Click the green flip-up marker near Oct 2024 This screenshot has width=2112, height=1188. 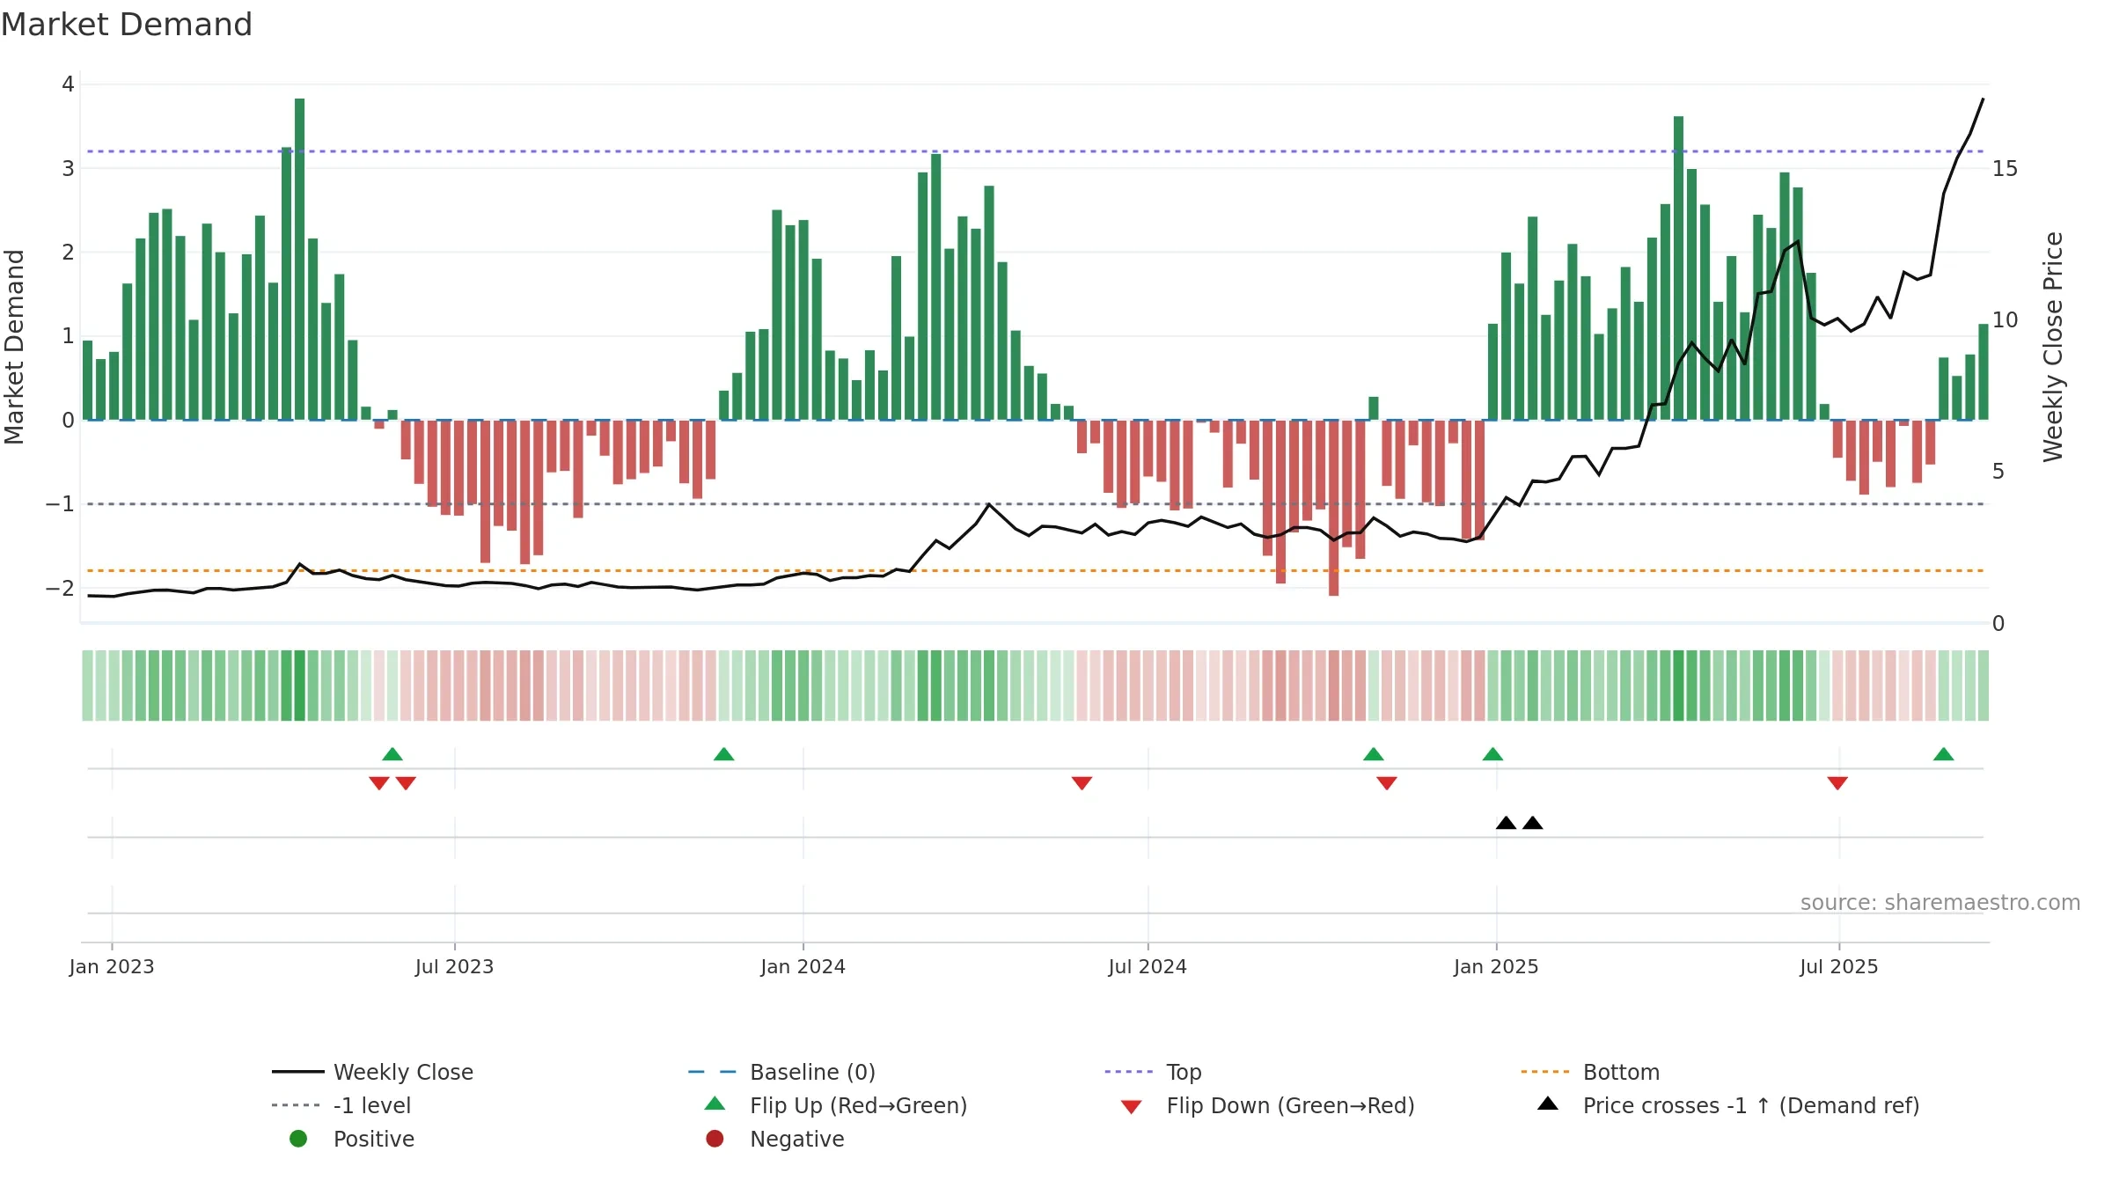point(1374,754)
